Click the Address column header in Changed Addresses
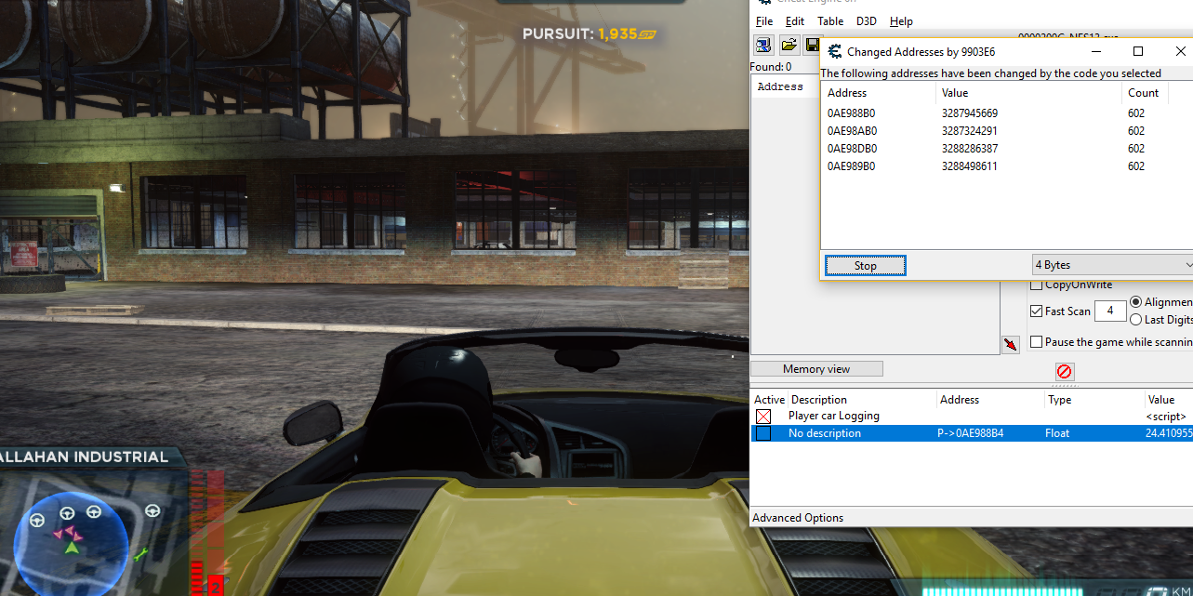 tap(879, 93)
